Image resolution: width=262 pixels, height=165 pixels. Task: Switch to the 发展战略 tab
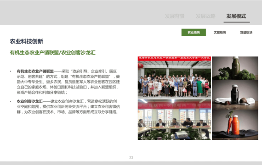(x=205, y=16)
